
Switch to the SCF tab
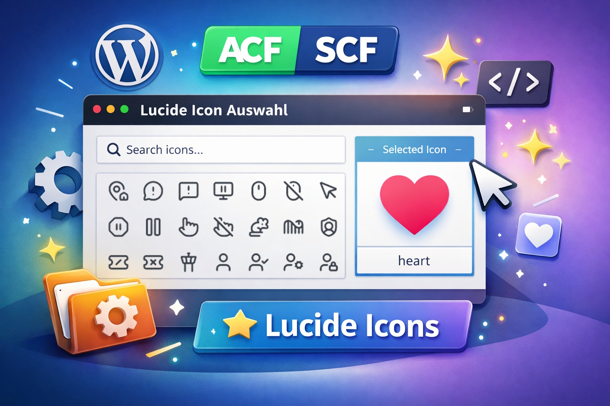tap(346, 50)
